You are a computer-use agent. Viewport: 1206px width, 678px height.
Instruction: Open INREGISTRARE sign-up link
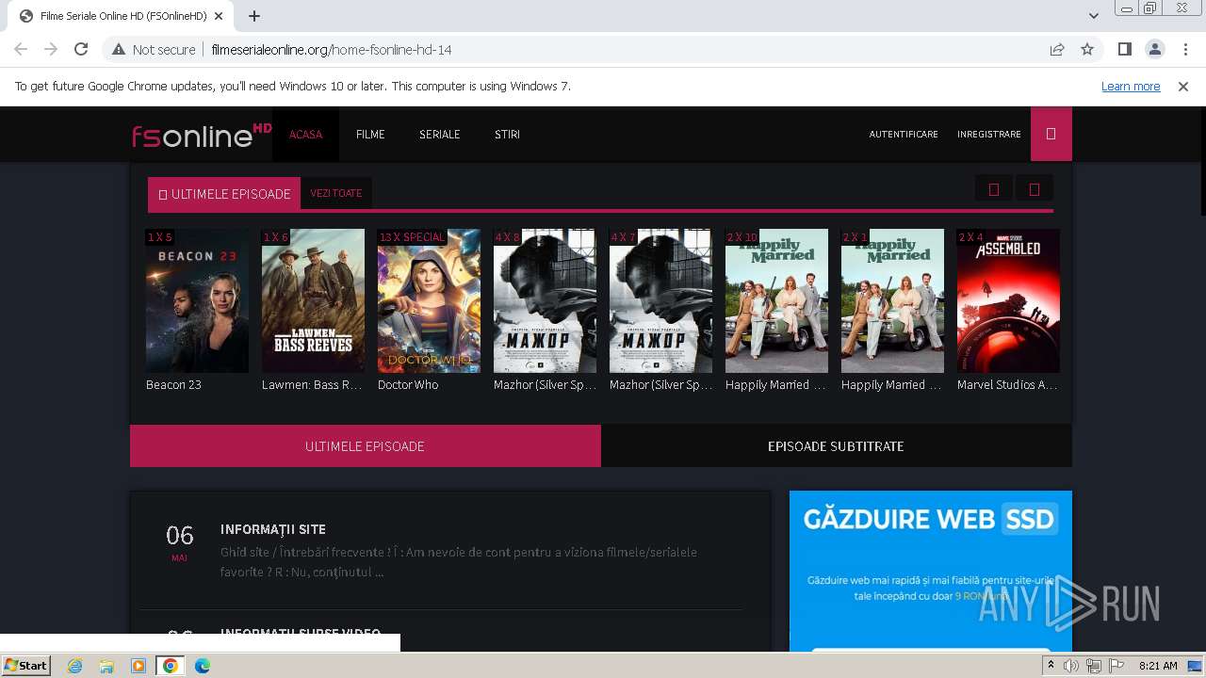point(989,135)
